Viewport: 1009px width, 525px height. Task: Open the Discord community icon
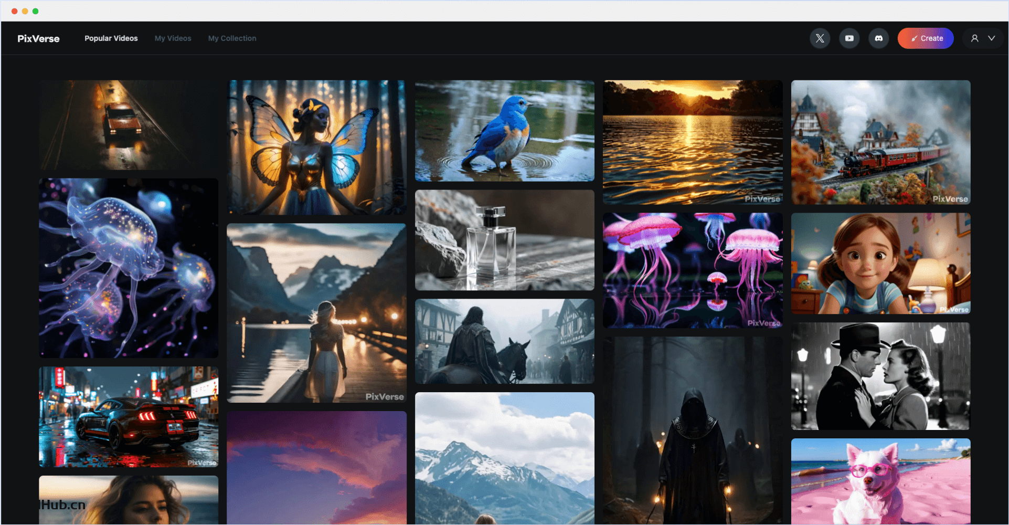(x=878, y=38)
